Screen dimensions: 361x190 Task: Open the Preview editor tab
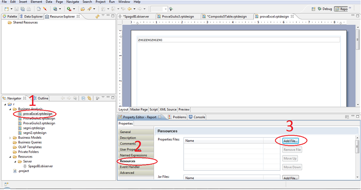coord(184,109)
